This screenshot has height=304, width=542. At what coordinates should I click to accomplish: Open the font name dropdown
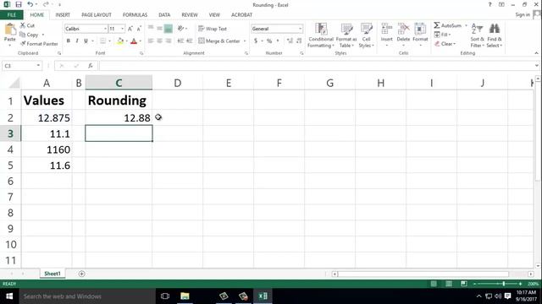(105, 29)
